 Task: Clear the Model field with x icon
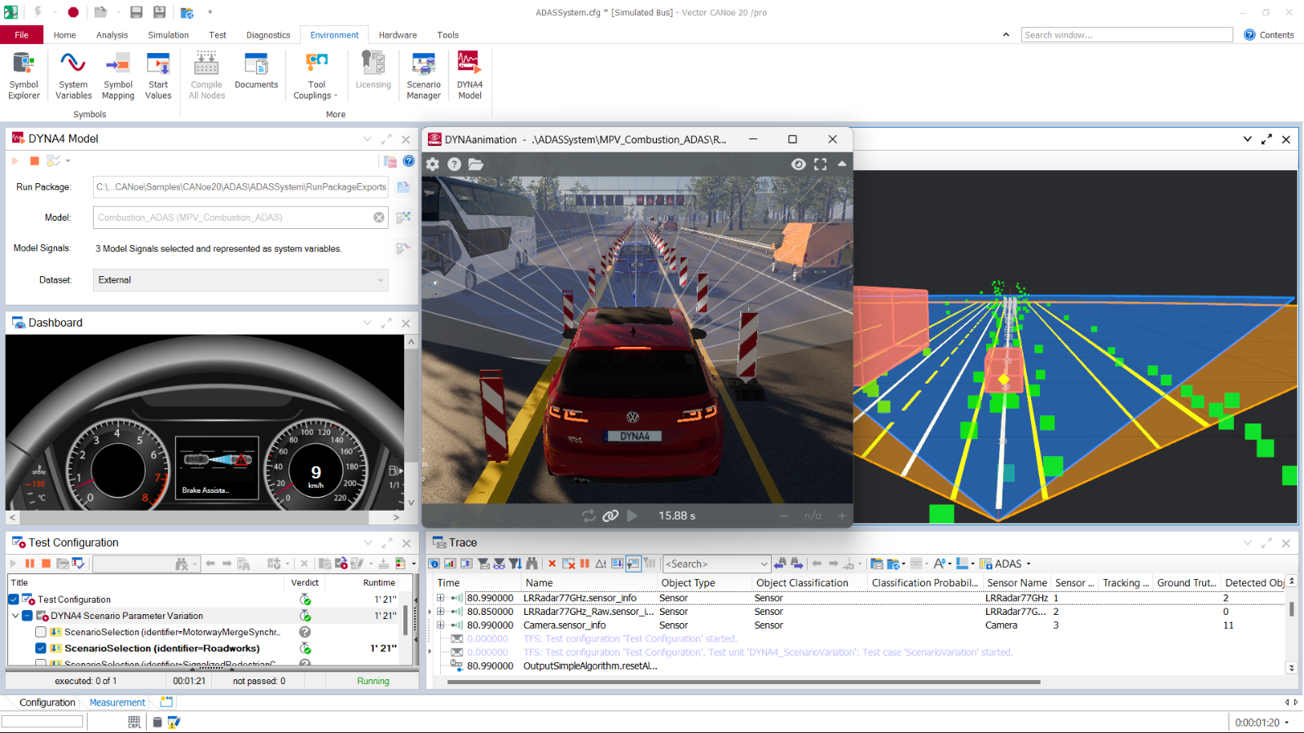click(x=379, y=217)
